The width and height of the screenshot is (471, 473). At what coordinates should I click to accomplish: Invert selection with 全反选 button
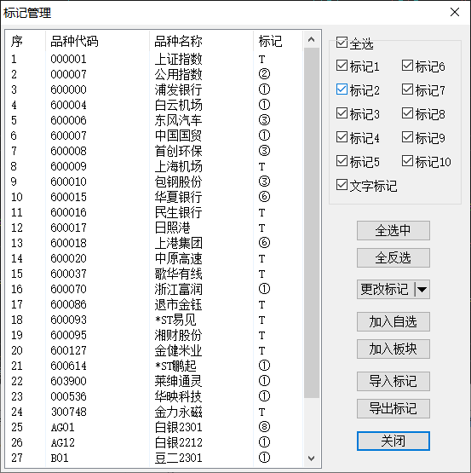[x=393, y=258]
